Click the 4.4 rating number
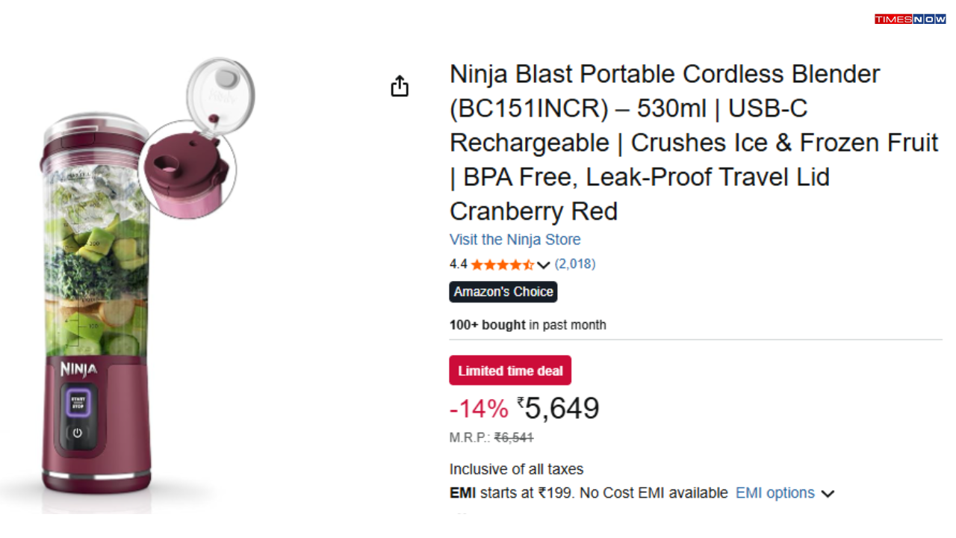The image size is (956, 538). click(458, 265)
